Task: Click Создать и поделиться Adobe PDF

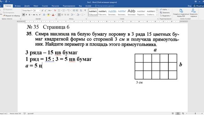Action: click(181, 13)
